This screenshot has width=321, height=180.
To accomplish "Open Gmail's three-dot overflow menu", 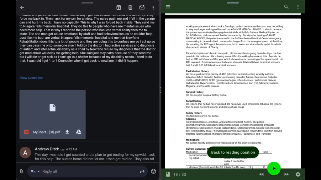I will point(153,7).
